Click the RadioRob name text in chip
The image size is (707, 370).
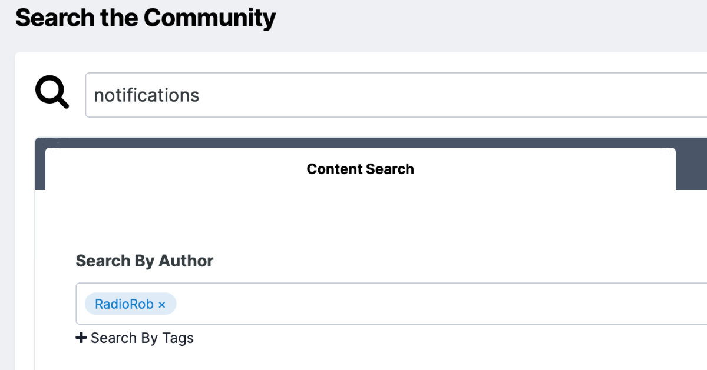click(x=124, y=304)
